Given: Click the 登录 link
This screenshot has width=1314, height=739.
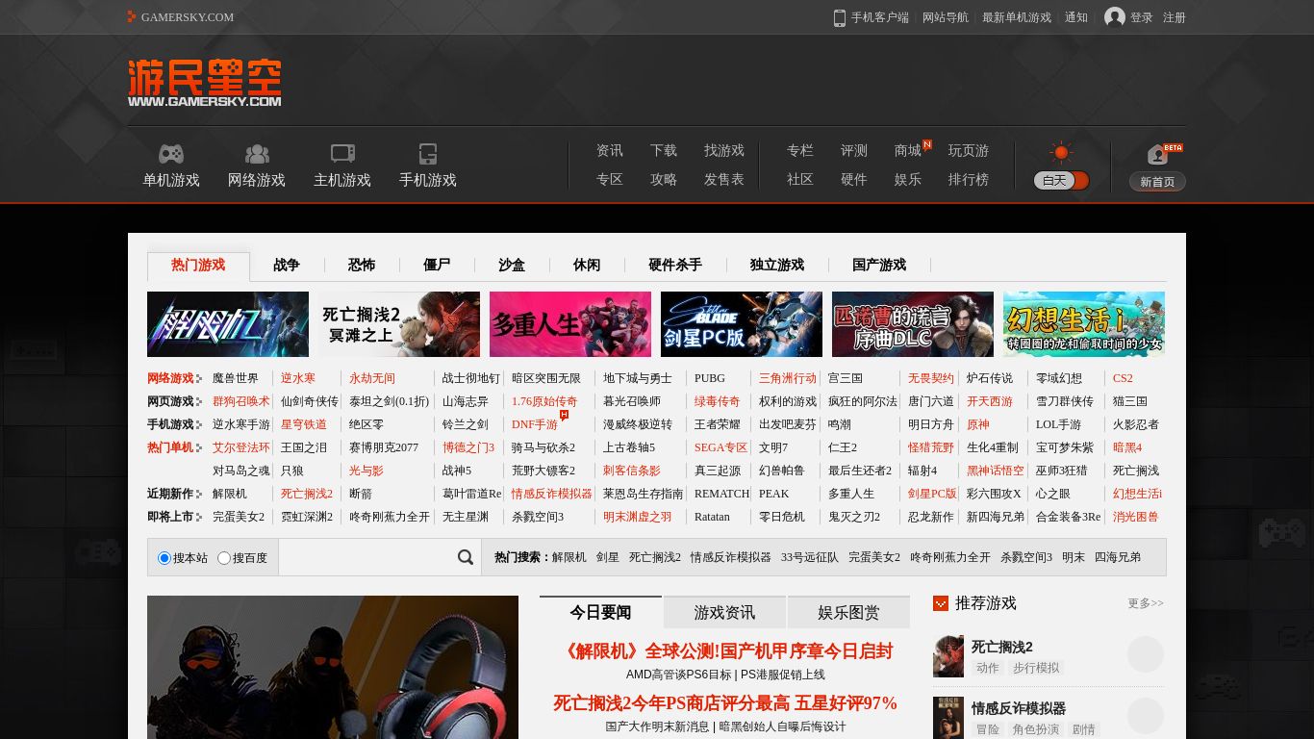Looking at the screenshot, I should 1142,17.
